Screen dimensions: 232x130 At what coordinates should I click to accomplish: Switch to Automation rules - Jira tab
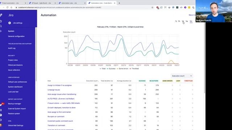(72, 3)
